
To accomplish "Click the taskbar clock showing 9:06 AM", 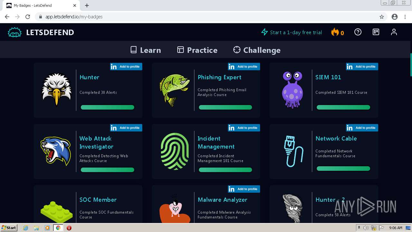I will 396,228.
